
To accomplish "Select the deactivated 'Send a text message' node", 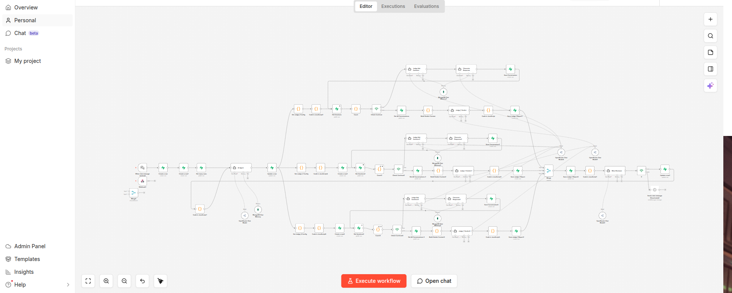I will (655, 190).
